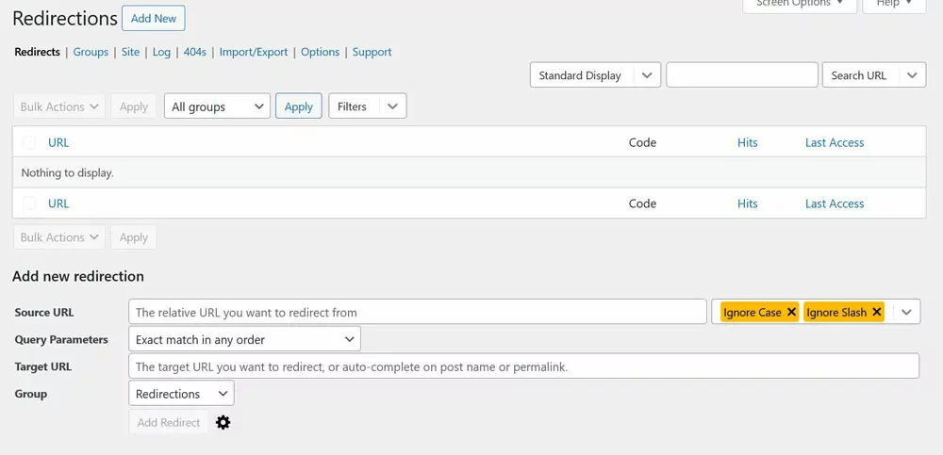943x455 pixels.
Task: Open the Search URL dropdown
Action: 873,75
